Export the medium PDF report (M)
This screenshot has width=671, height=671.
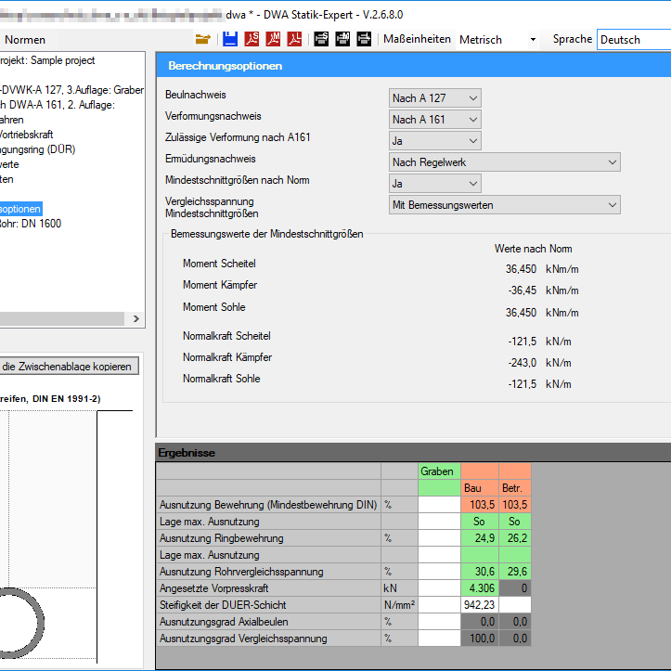pyautogui.click(x=274, y=39)
